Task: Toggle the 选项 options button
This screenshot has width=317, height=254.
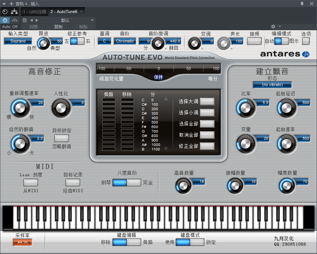Action: pyautogui.click(x=306, y=41)
